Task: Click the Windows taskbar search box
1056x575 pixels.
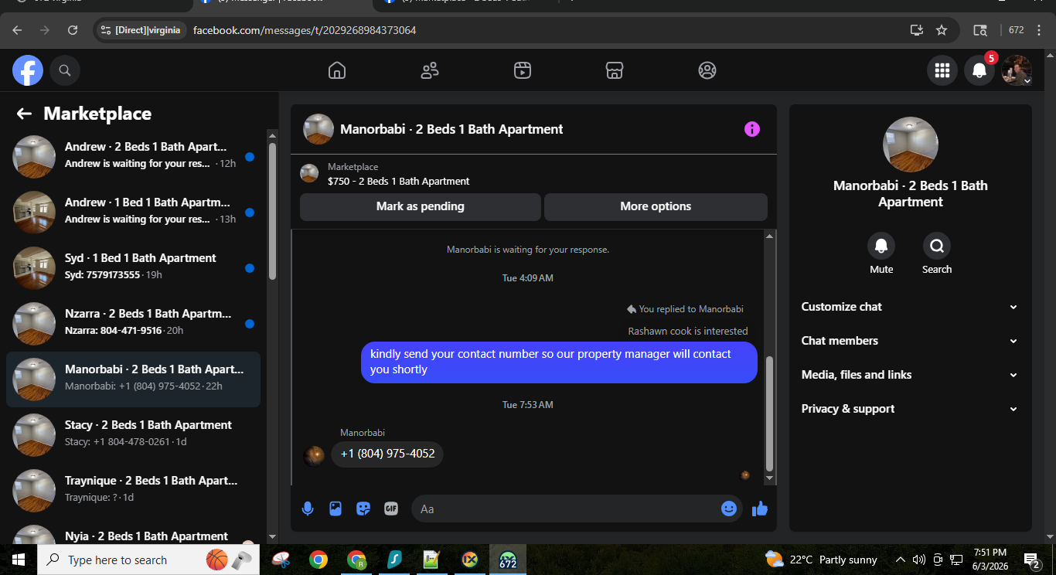Action: click(x=148, y=560)
